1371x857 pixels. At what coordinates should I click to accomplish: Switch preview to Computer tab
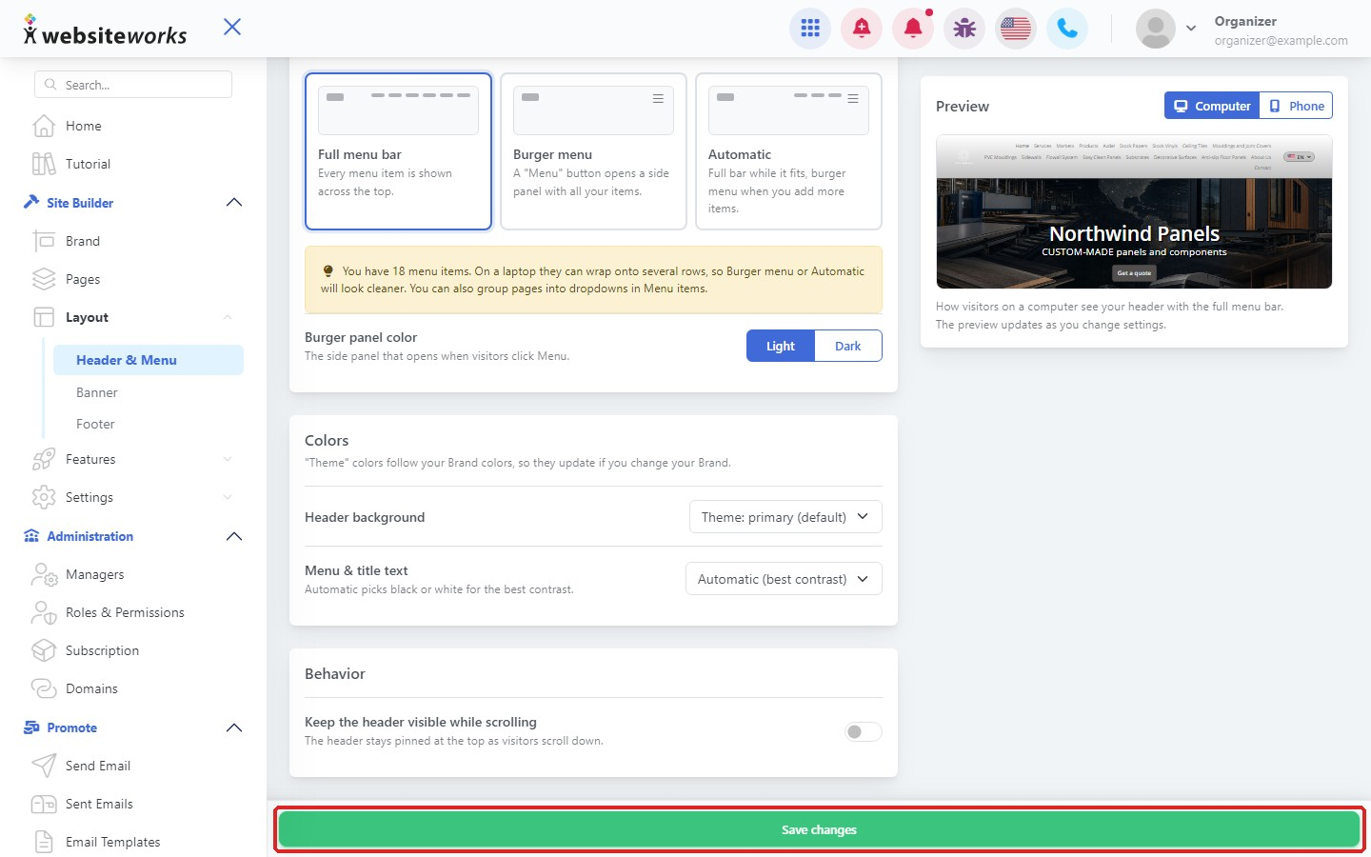point(1212,106)
